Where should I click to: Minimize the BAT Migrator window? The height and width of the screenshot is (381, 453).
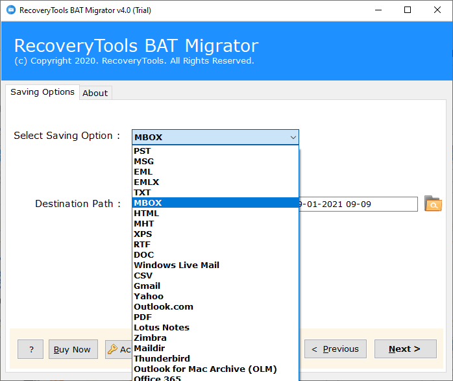(x=378, y=10)
